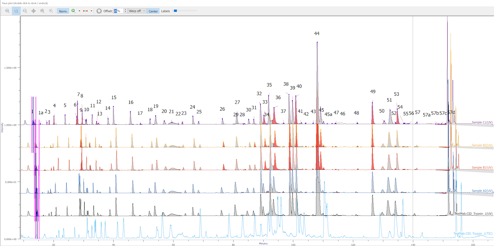The width and height of the screenshot is (494, 246).
Task: Open the gear settings icon
Action: [99, 11]
